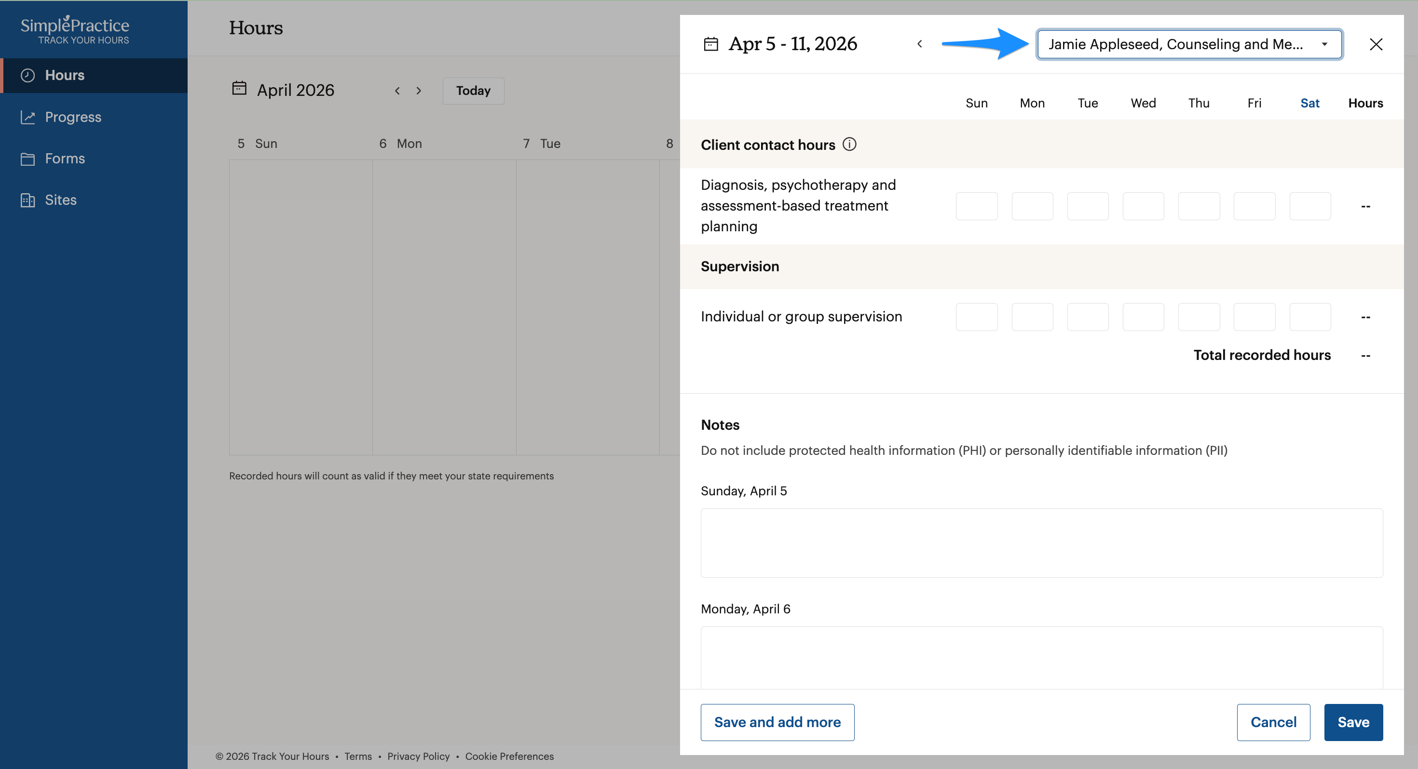This screenshot has height=769, width=1418.
Task: Select Monday field for Diagnosis psychotherapy row
Action: (x=1032, y=206)
